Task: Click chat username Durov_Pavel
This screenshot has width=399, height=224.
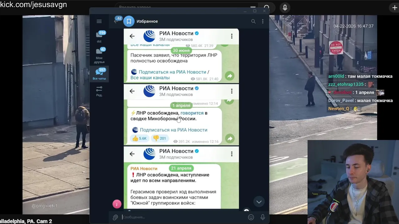Action: coord(341,100)
